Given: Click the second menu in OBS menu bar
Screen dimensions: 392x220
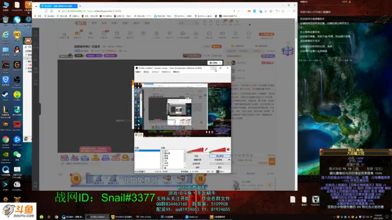Looking at the screenshot, I should 146,72.
